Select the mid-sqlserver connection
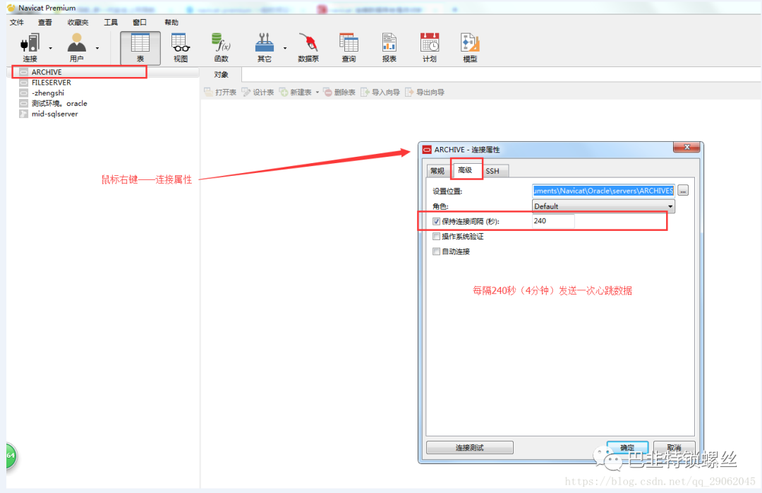The height and width of the screenshot is (493, 762). coord(54,114)
